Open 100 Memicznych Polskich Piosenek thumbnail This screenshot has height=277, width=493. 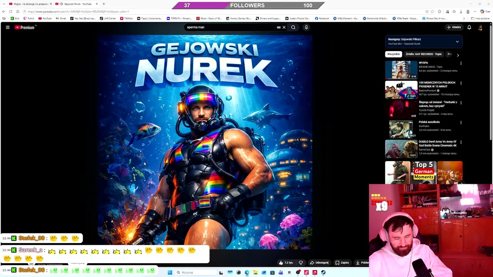point(401,89)
